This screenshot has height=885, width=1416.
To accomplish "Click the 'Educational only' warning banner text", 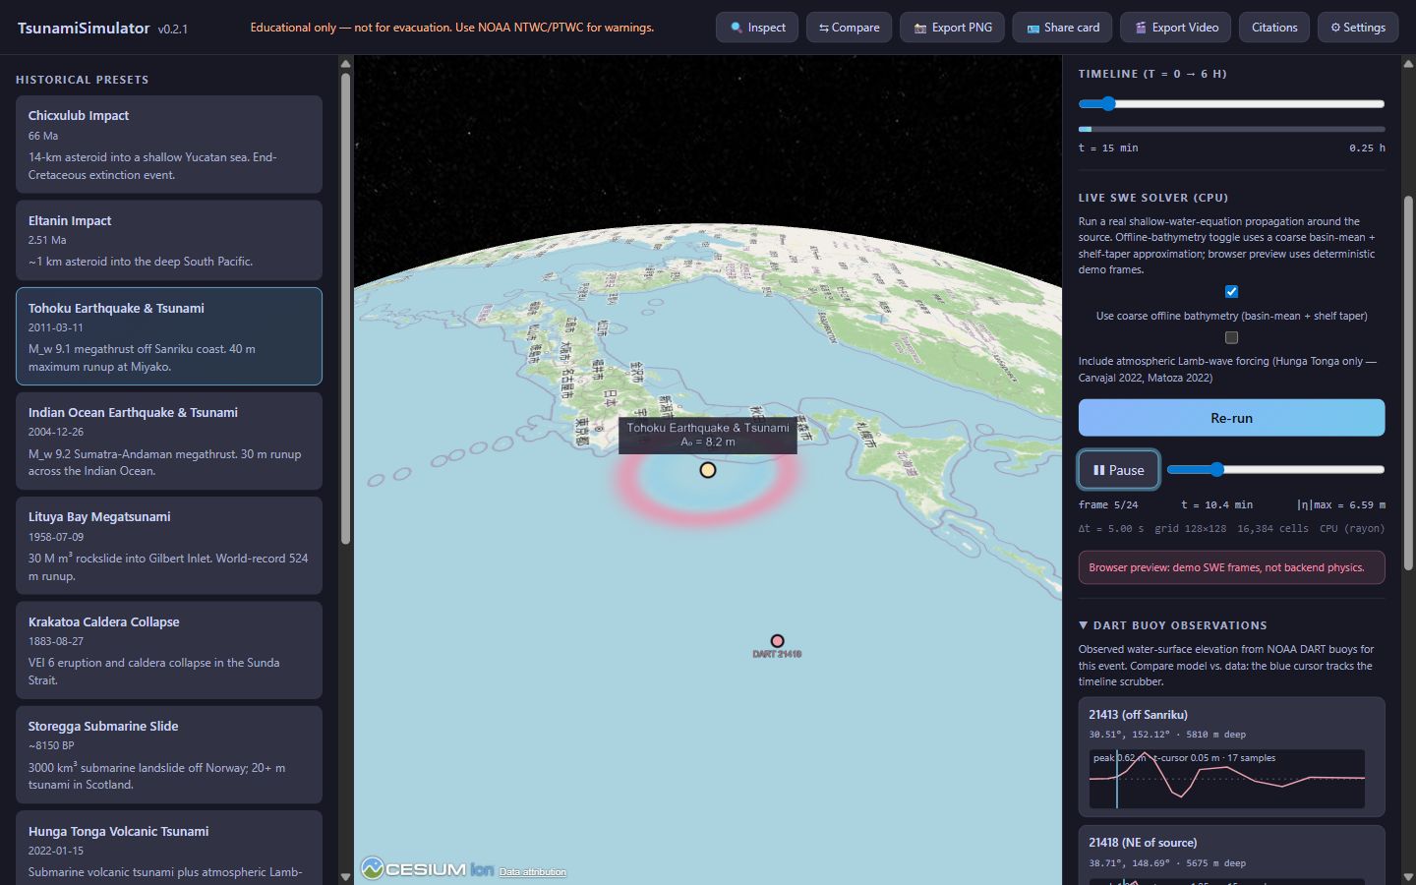I will pyautogui.click(x=452, y=28).
